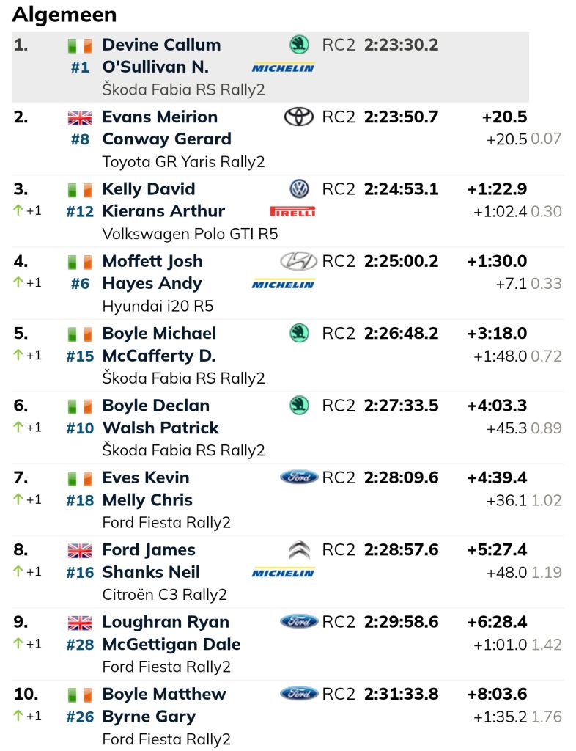Open co-driver Conway Gerard's profile link
Screen dimensions: 576x751
[167, 139]
